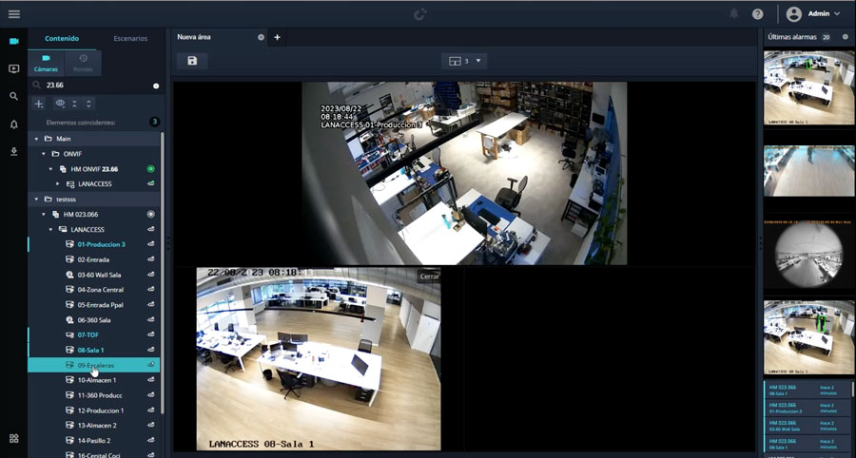856x458 pixels.
Task: Select the LANACCESS 01-Produccion 3 video tile
Action: click(x=464, y=173)
